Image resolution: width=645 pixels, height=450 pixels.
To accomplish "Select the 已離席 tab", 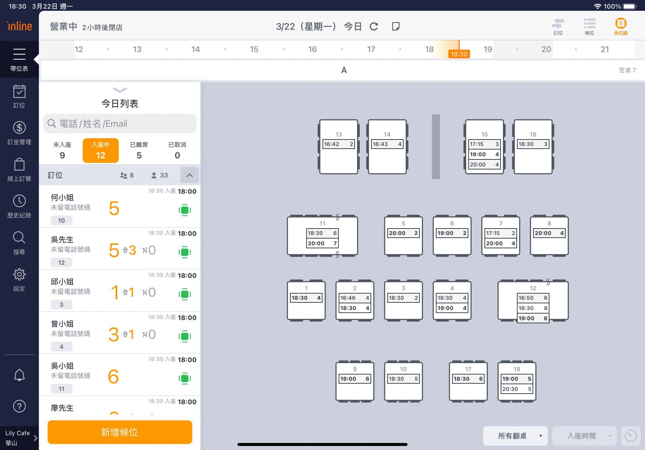I will [139, 150].
